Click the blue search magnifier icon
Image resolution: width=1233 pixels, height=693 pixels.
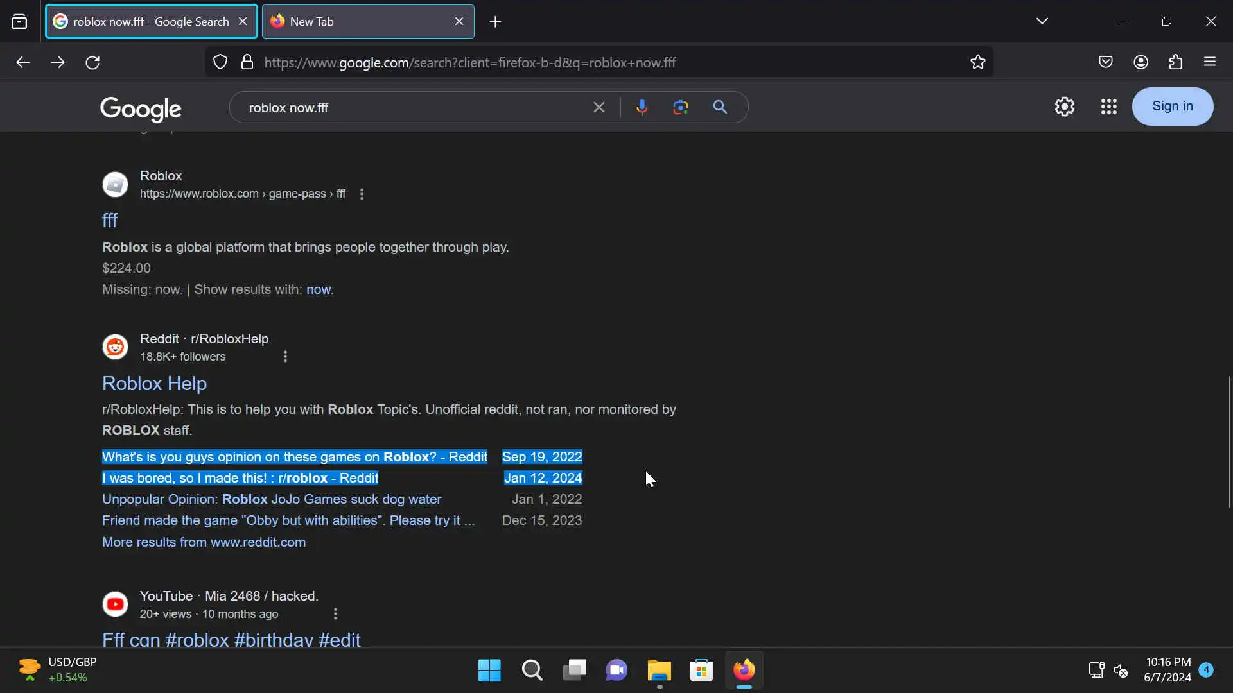click(720, 107)
